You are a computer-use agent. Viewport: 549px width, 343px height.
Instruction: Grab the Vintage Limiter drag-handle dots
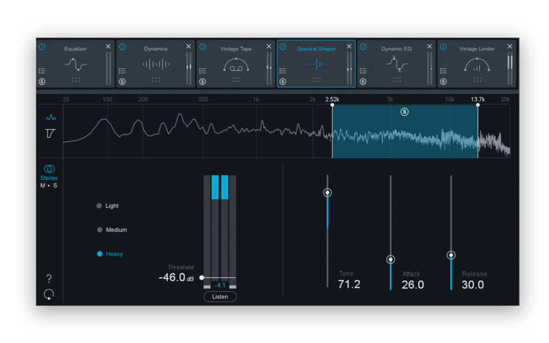(x=477, y=80)
